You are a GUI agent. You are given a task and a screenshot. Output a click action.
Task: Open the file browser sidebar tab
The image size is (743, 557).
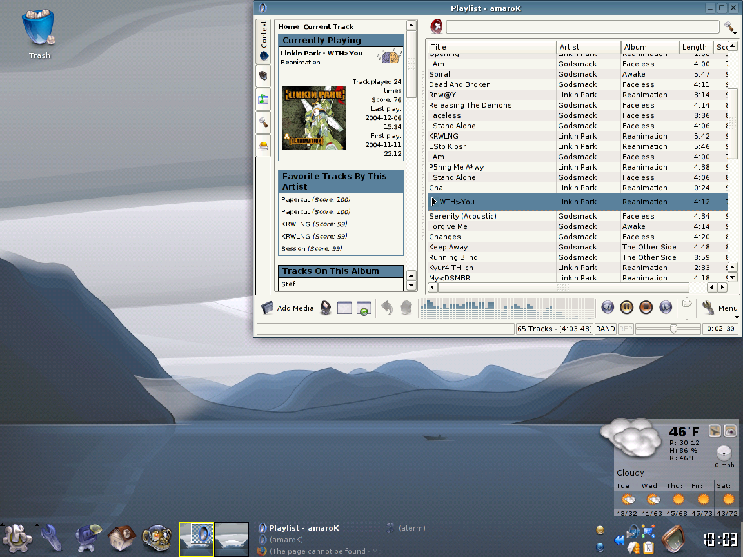[x=263, y=146]
